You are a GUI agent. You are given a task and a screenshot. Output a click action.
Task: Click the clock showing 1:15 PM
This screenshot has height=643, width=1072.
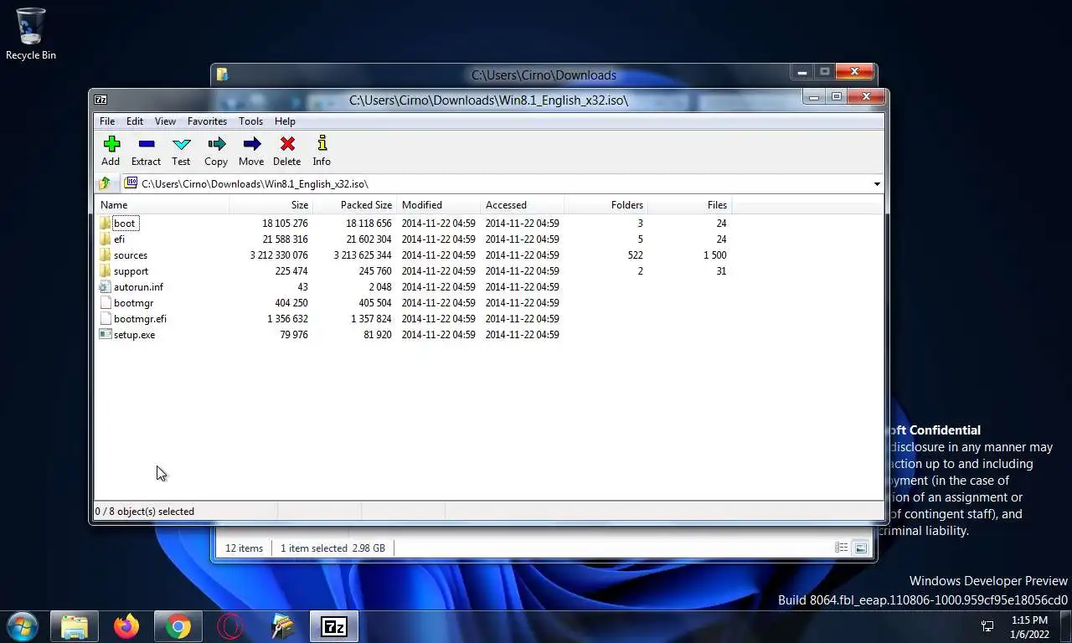click(1029, 620)
